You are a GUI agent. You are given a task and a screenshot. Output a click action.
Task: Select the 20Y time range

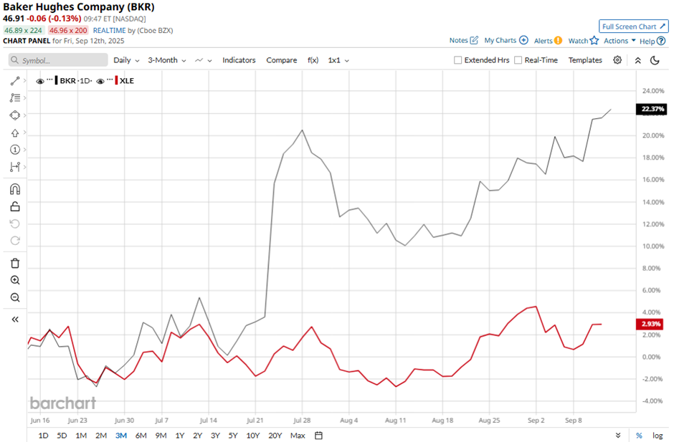pos(275,436)
